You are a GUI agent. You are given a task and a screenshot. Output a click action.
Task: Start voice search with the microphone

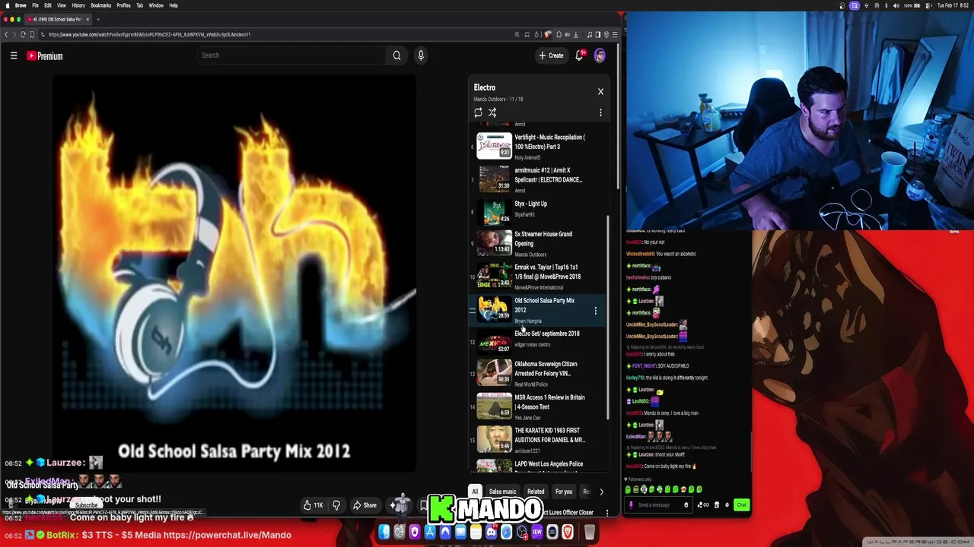pos(420,55)
